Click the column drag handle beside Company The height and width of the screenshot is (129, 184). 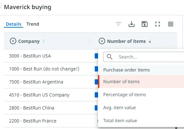[90, 41]
